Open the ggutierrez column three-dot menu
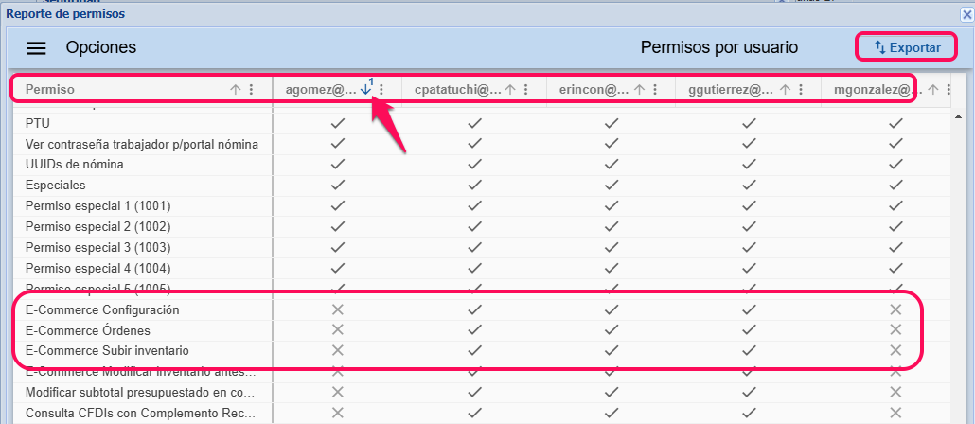 point(800,90)
